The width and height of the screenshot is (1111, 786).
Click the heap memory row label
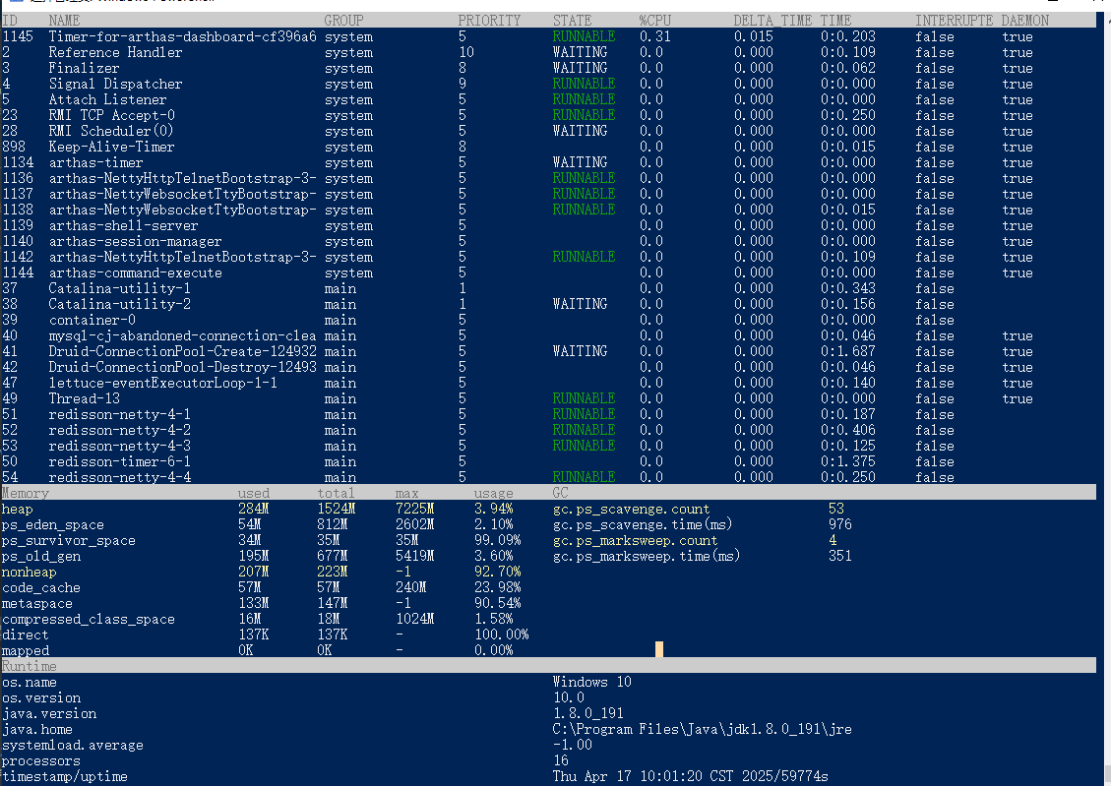17,509
